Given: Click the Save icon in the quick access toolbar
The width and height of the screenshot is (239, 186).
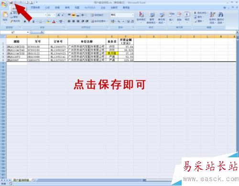Looking at the screenshot, I should [x=11, y=2].
